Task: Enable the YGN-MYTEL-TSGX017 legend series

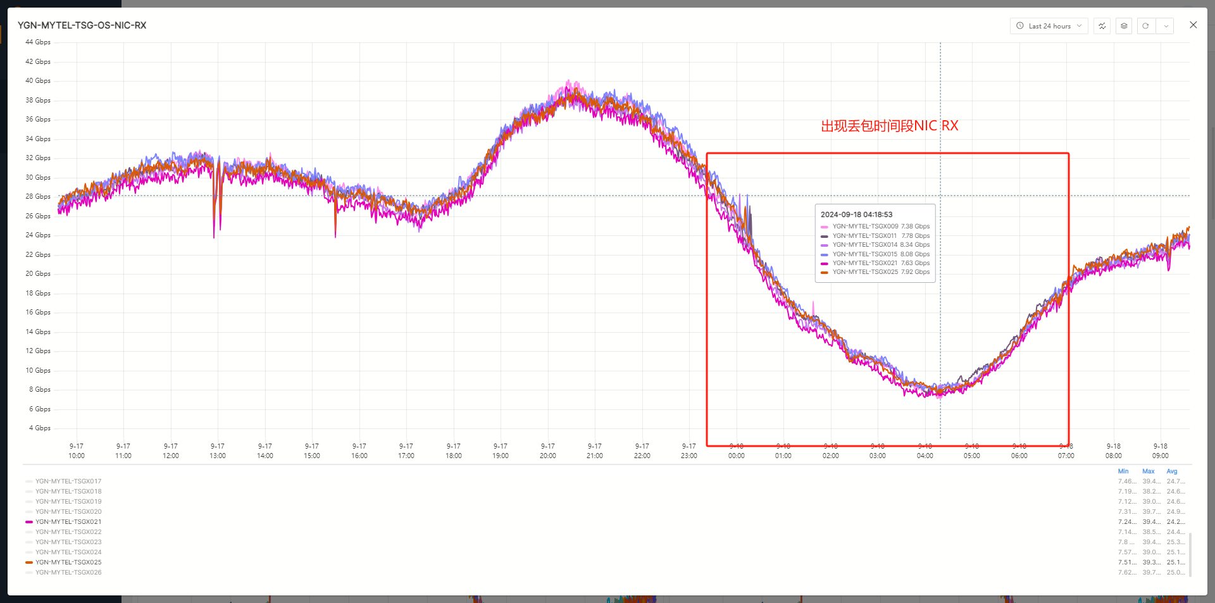Action: 68,482
